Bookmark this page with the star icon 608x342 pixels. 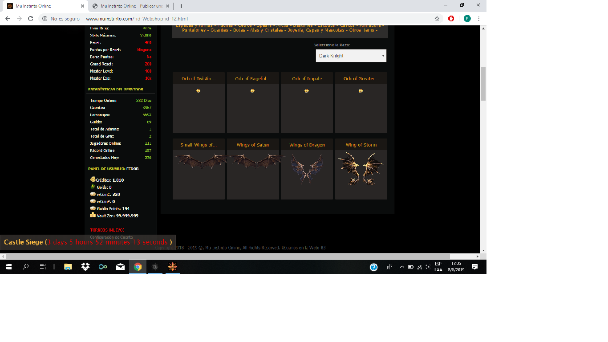[x=437, y=19]
